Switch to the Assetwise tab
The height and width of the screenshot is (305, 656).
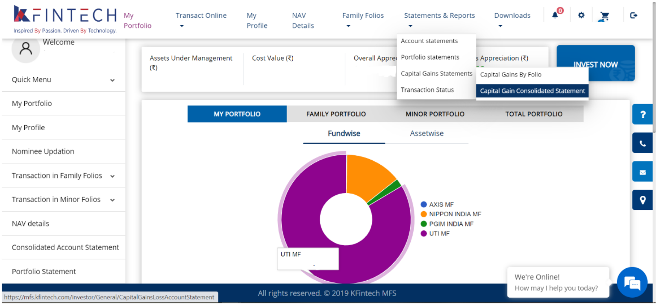coord(427,134)
